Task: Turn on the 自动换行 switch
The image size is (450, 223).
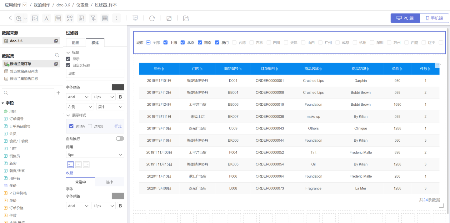Action: pyautogui.click(x=120, y=139)
